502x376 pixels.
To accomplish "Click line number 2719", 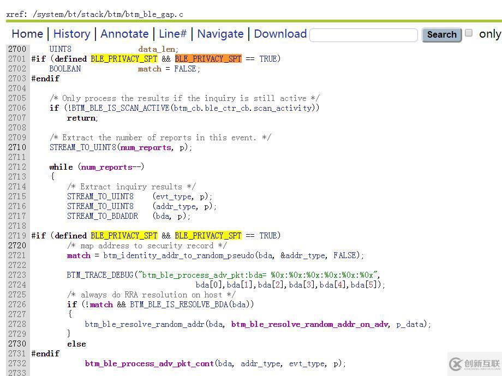I will point(17,236).
